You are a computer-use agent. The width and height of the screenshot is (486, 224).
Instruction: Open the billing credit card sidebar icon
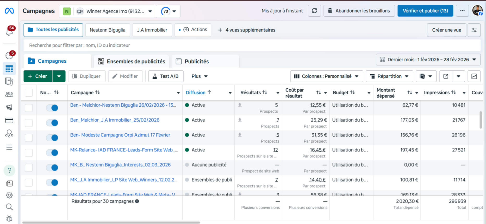[9, 121]
